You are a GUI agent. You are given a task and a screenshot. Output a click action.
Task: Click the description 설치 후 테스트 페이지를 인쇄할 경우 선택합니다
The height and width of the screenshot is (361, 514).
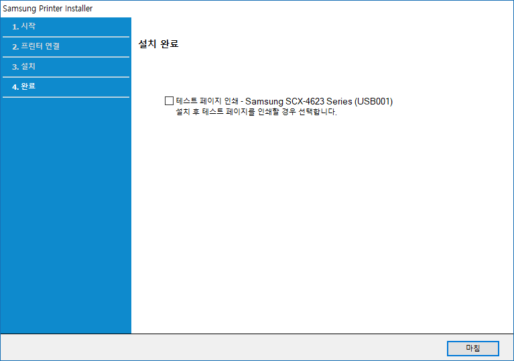click(x=257, y=112)
